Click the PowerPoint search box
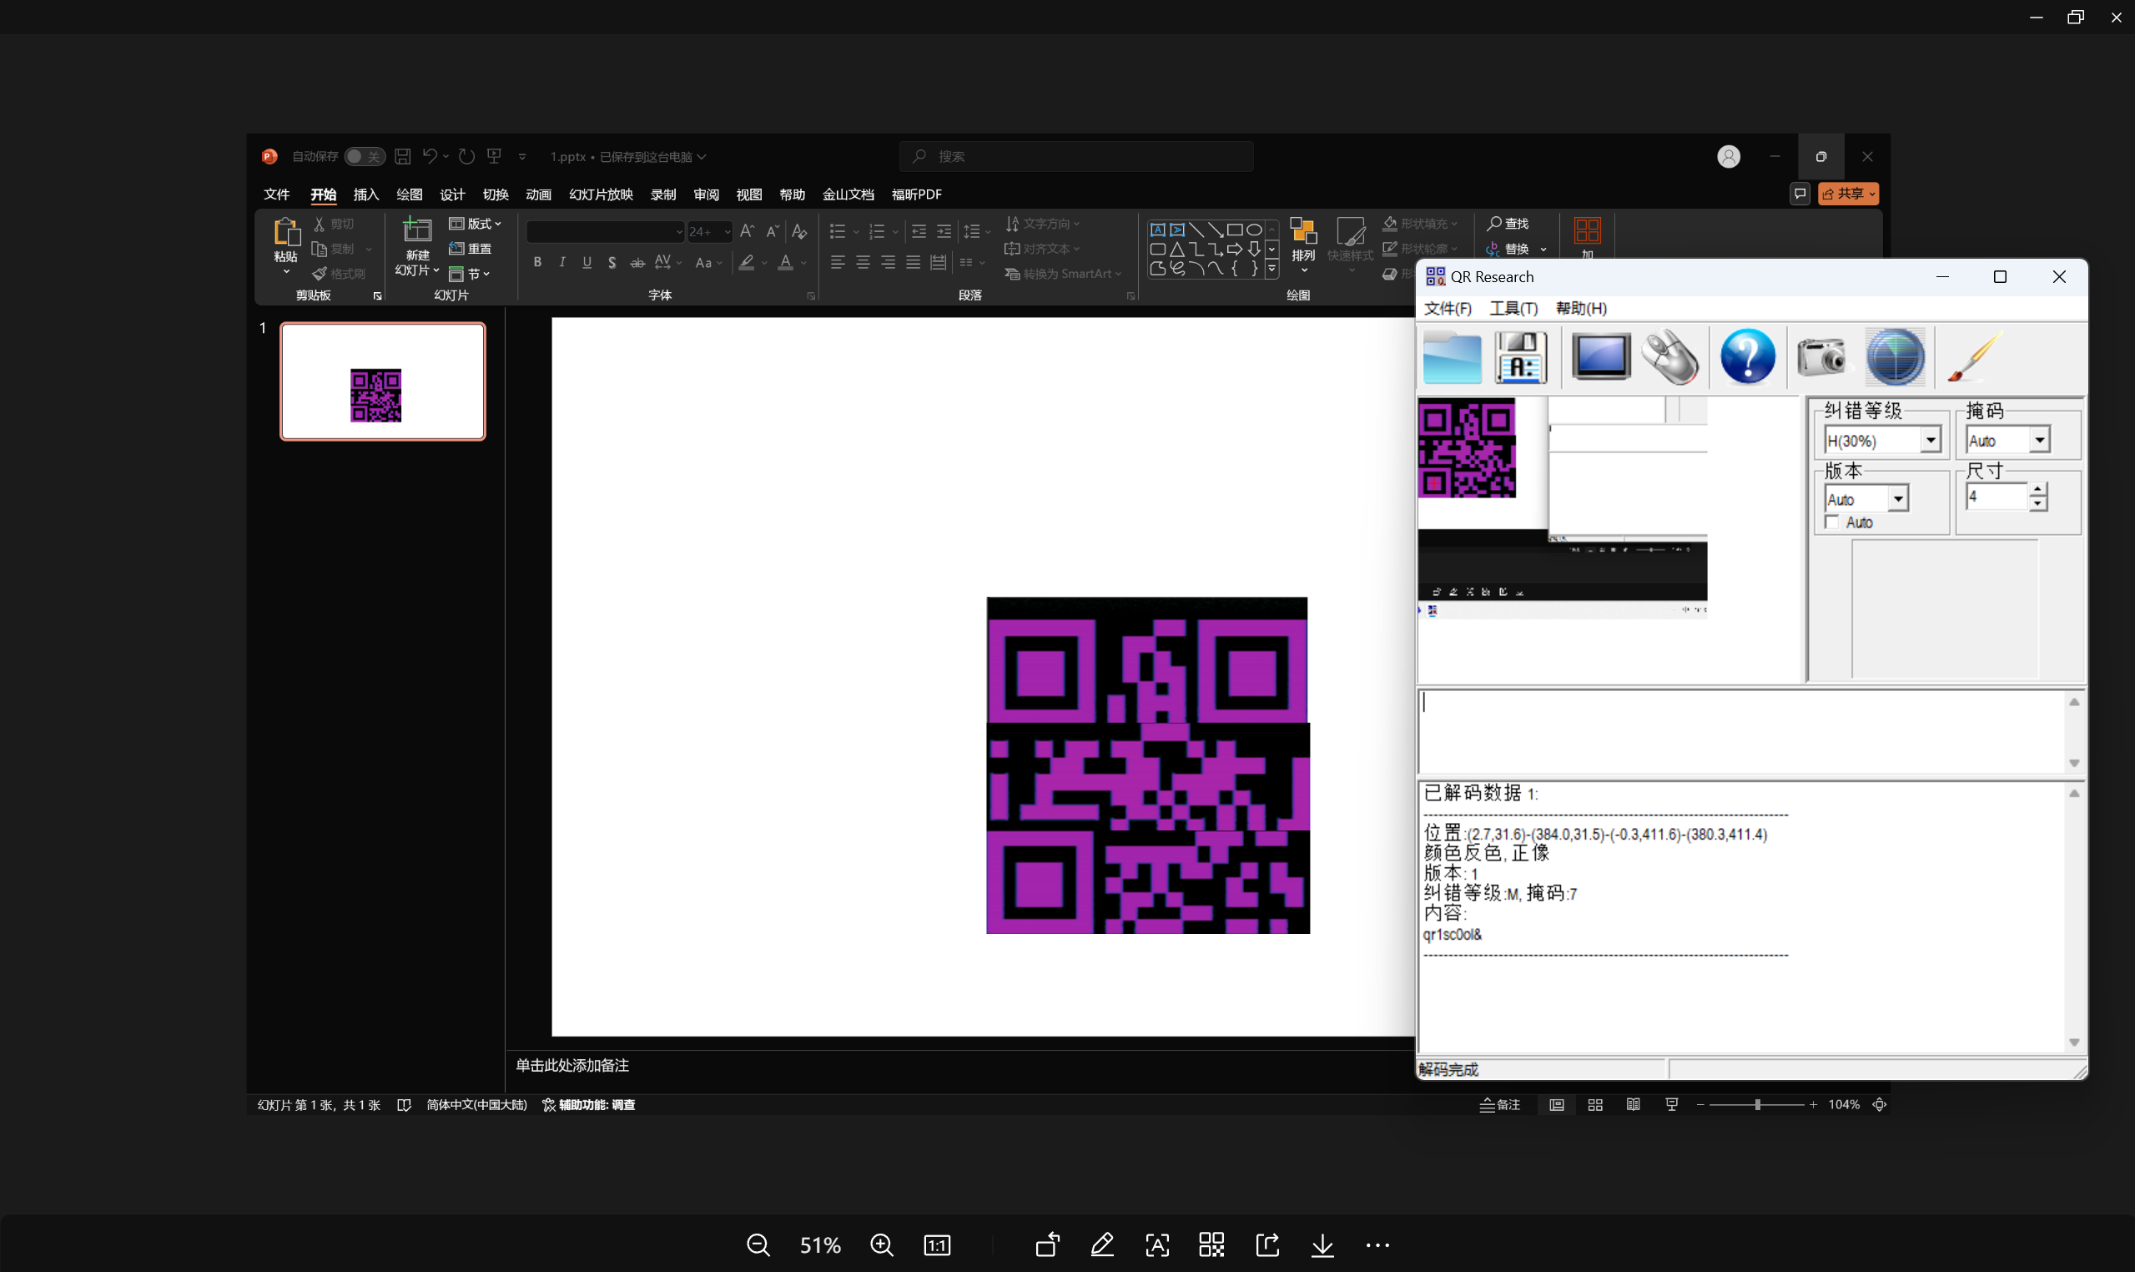 tap(1077, 156)
